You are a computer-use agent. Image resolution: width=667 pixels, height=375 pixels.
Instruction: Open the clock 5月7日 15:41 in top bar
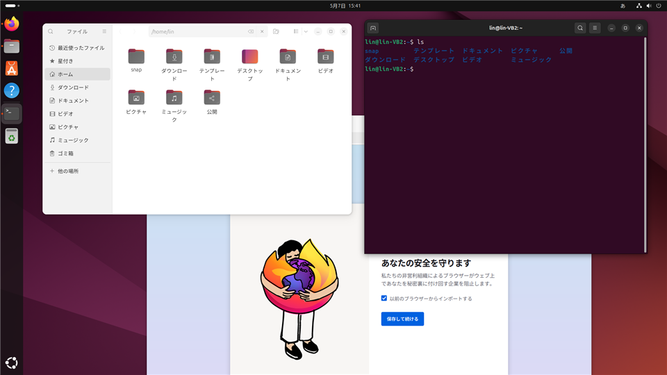[345, 6]
